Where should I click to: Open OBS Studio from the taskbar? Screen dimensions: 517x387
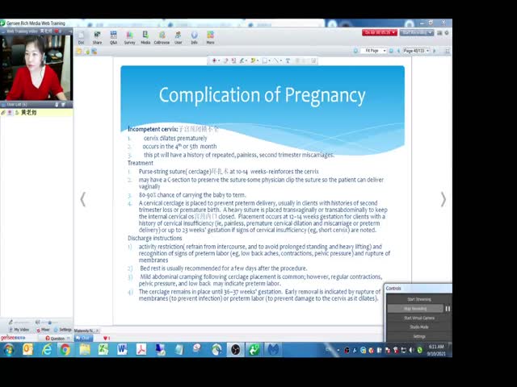click(x=235, y=349)
